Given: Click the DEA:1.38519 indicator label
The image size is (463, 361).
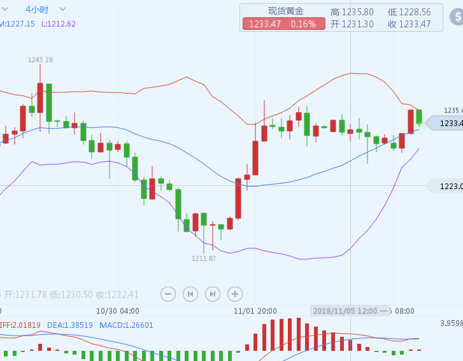Looking at the screenshot, I should click(69, 325).
